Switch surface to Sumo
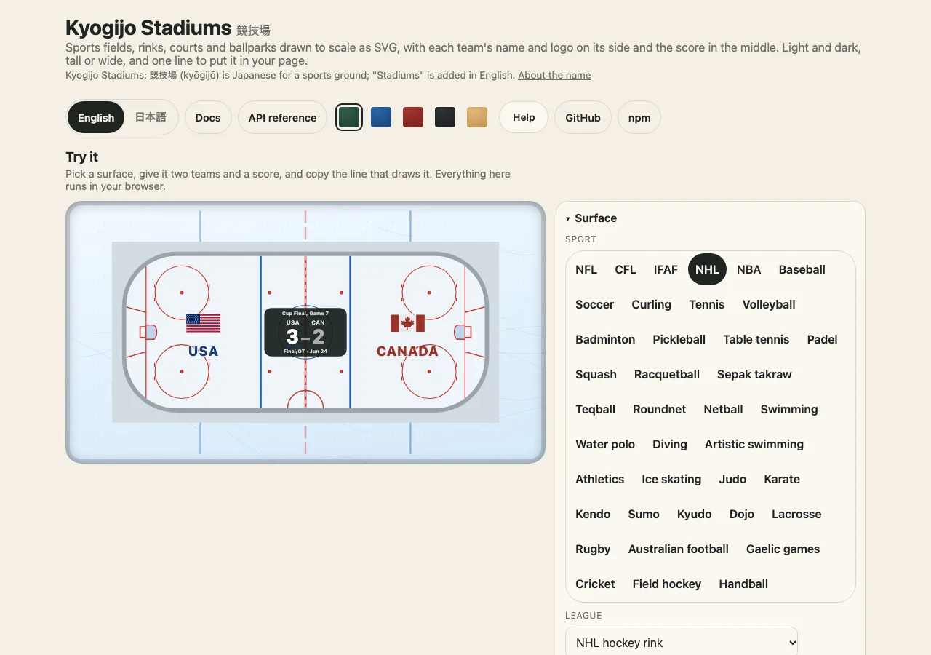 [x=644, y=514]
